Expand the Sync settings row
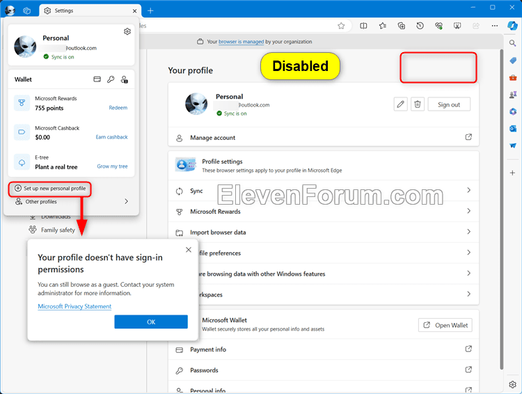This screenshot has width=522, height=394. coord(324,191)
